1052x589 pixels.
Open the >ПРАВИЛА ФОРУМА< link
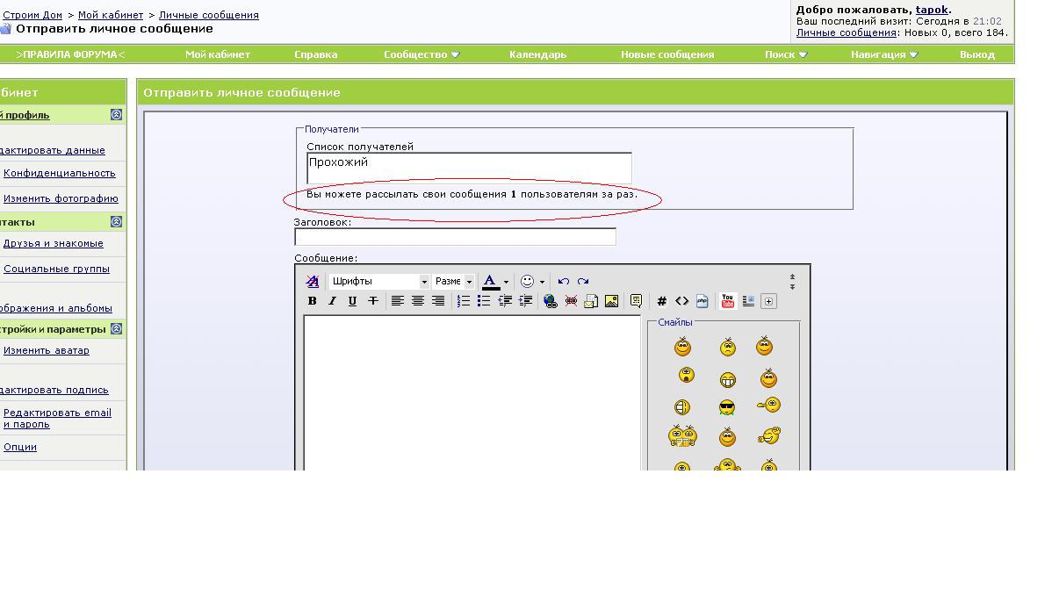[x=70, y=54]
